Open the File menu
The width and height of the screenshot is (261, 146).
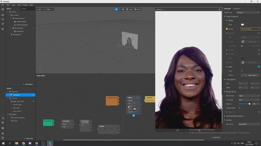(x=3, y=5)
